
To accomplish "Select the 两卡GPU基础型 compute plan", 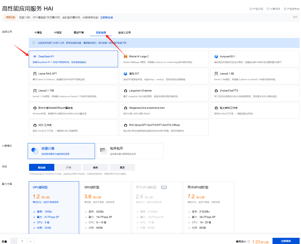I will point(157,208).
